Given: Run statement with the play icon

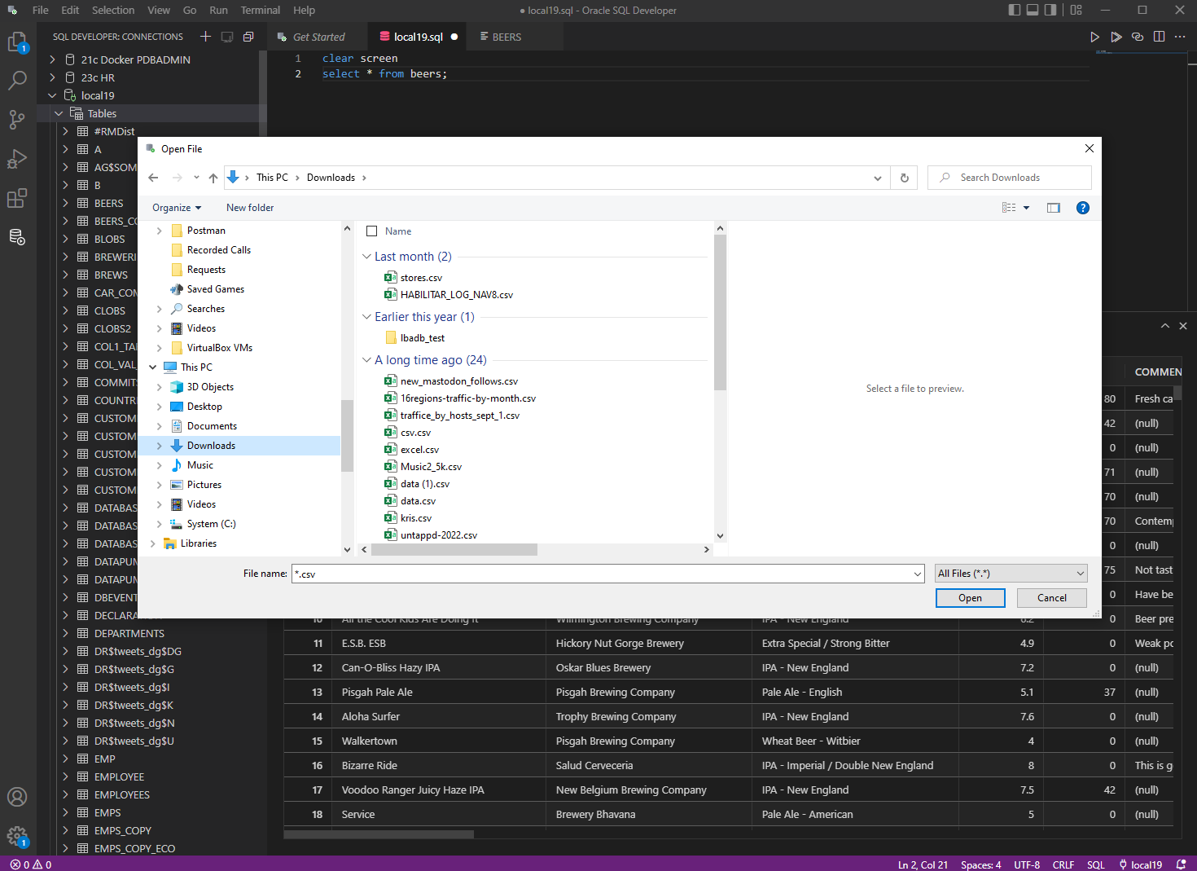Looking at the screenshot, I should coord(1094,37).
